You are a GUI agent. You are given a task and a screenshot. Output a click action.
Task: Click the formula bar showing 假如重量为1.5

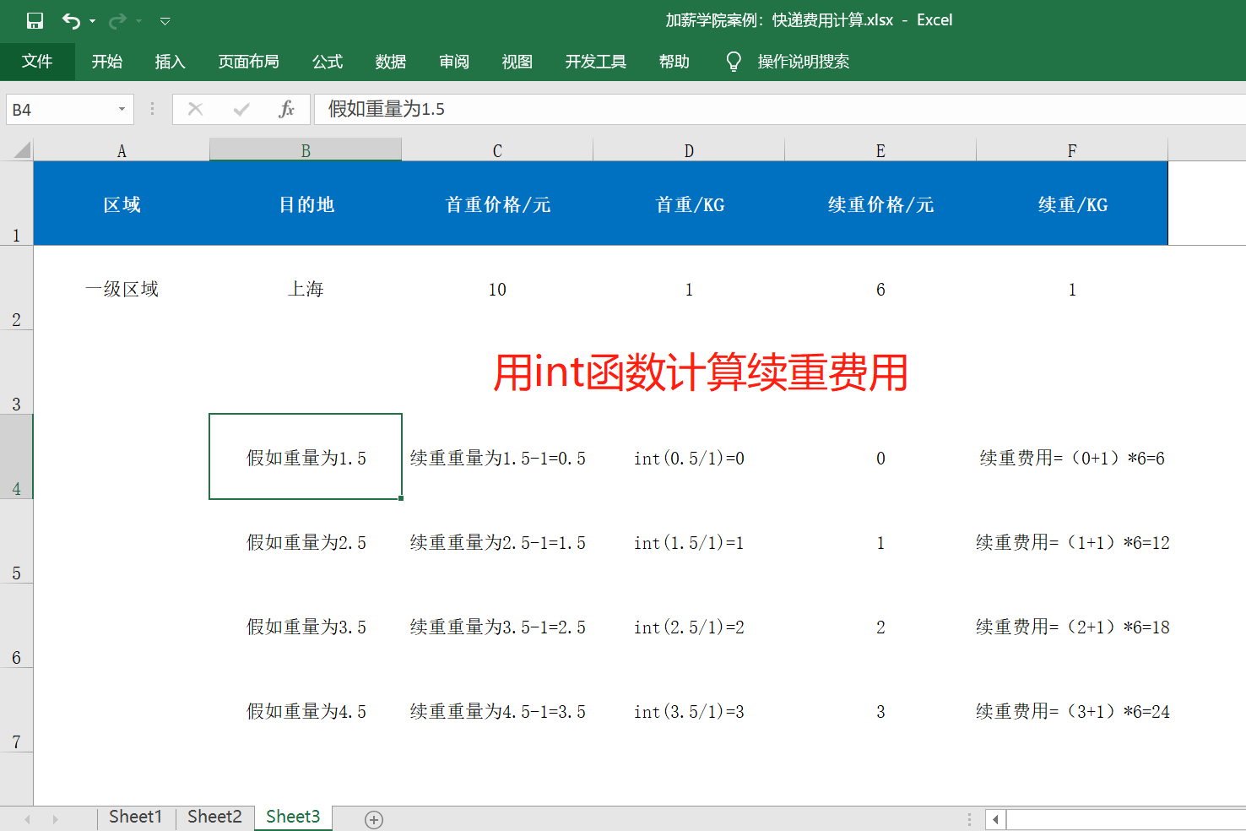point(780,109)
